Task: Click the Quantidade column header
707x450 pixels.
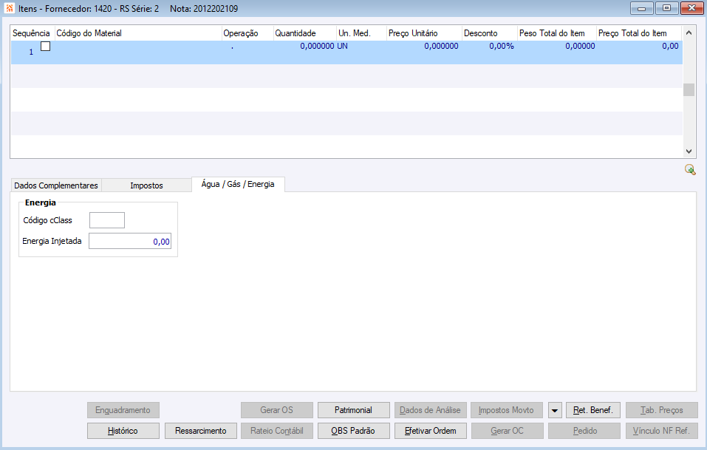Action: [305, 33]
